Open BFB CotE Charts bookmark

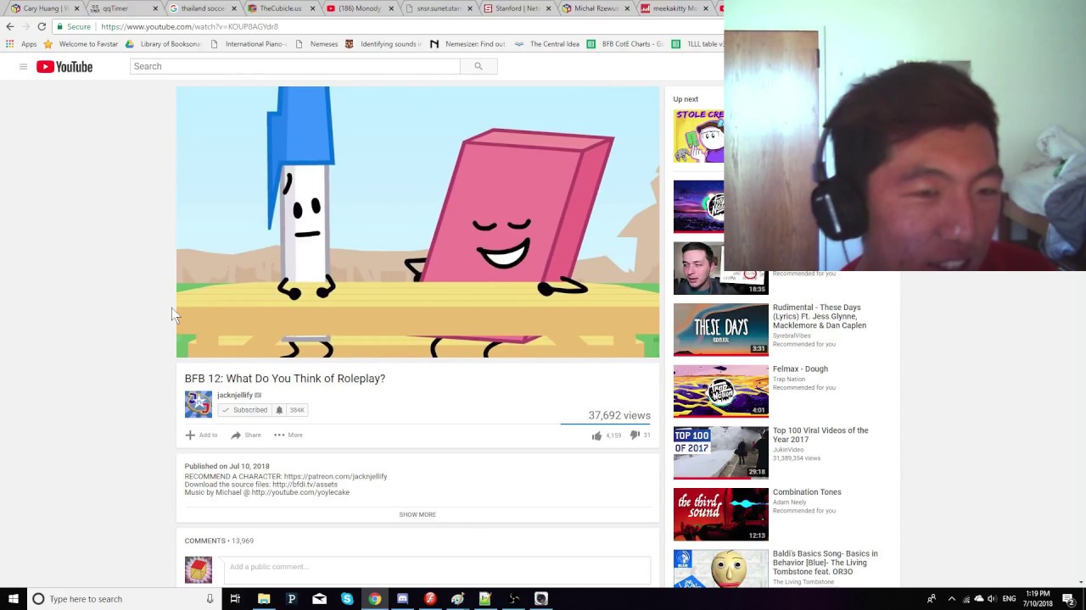pyautogui.click(x=625, y=44)
